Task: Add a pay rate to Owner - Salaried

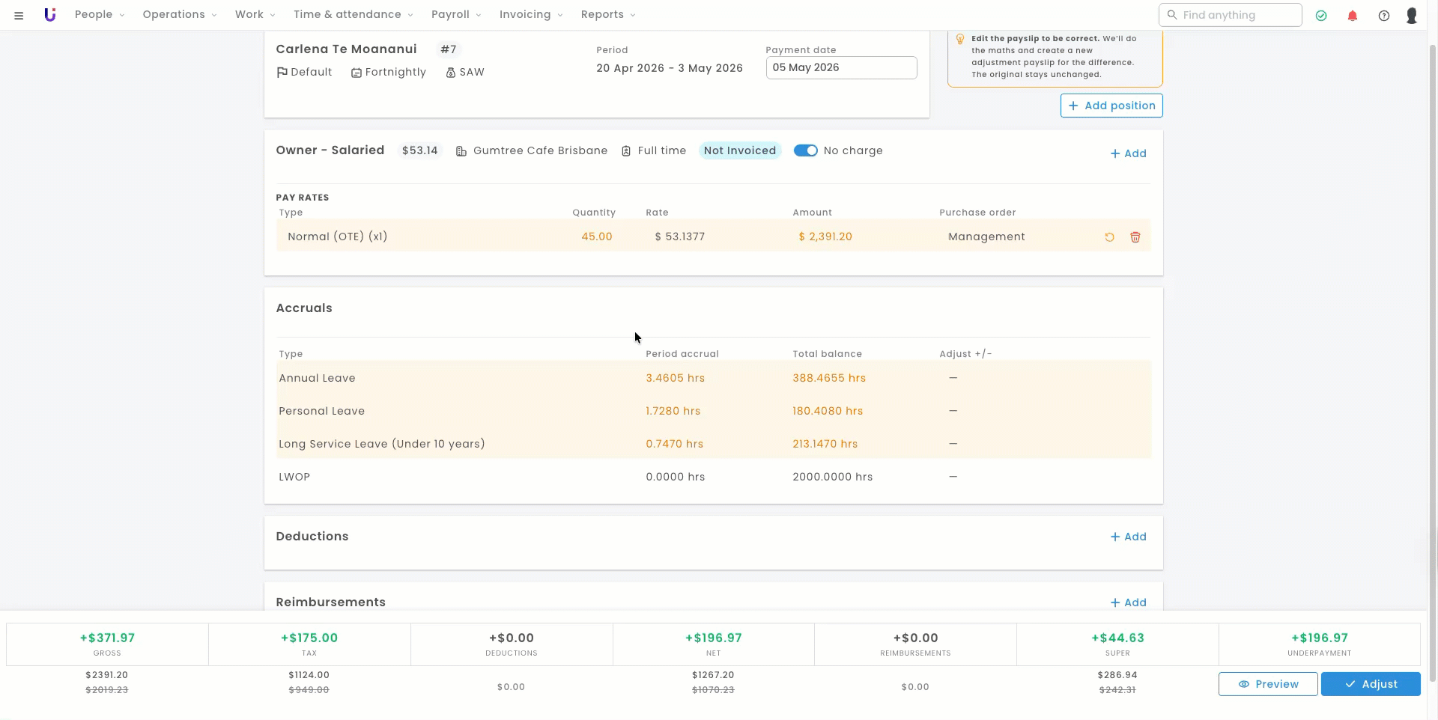Action: [1128, 153]
